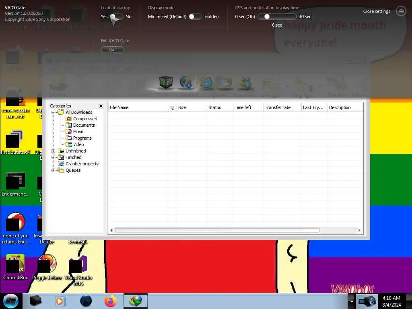Expand the Unfinished category node

point(54,151)
